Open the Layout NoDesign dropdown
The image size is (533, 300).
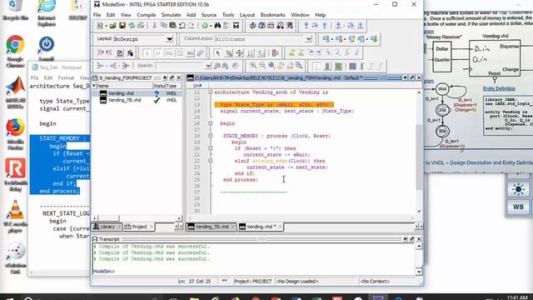[169, 39]
